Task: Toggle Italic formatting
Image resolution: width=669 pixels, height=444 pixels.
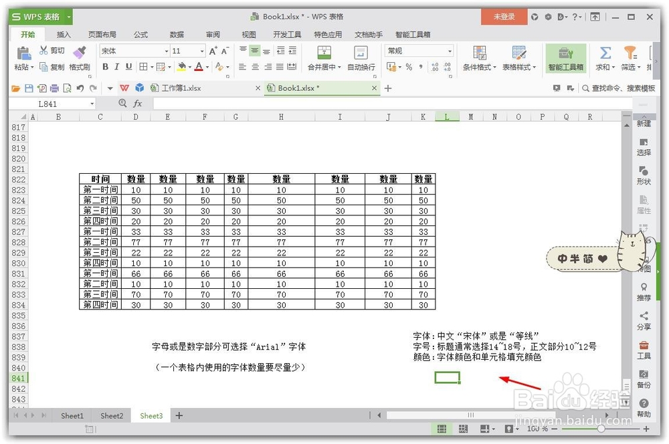Action: coord(116,67)
